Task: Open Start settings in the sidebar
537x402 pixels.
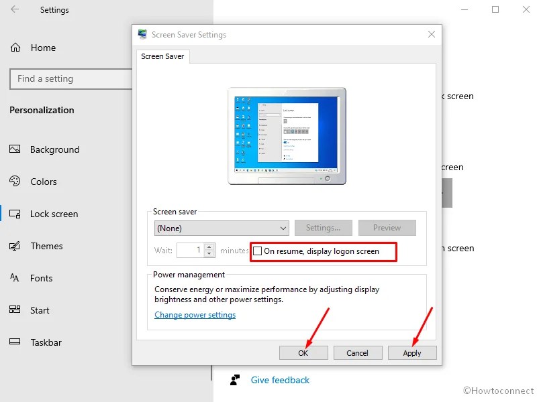Action: click(x=39, y=310)
